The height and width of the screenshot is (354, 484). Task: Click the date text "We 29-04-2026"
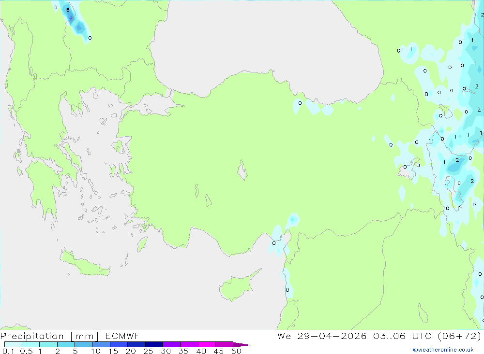click(x=322, y=336)
